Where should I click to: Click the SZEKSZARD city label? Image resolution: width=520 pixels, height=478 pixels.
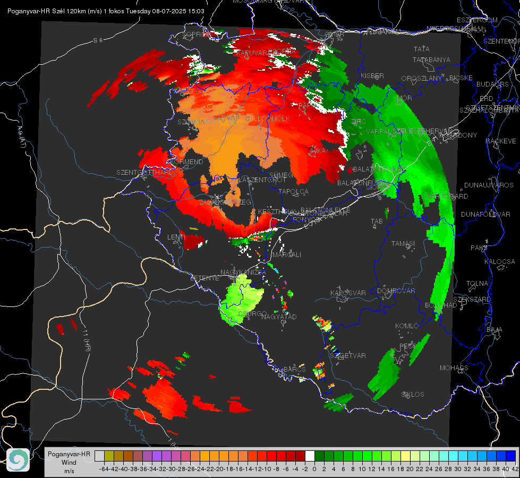[x=472, y=299]
